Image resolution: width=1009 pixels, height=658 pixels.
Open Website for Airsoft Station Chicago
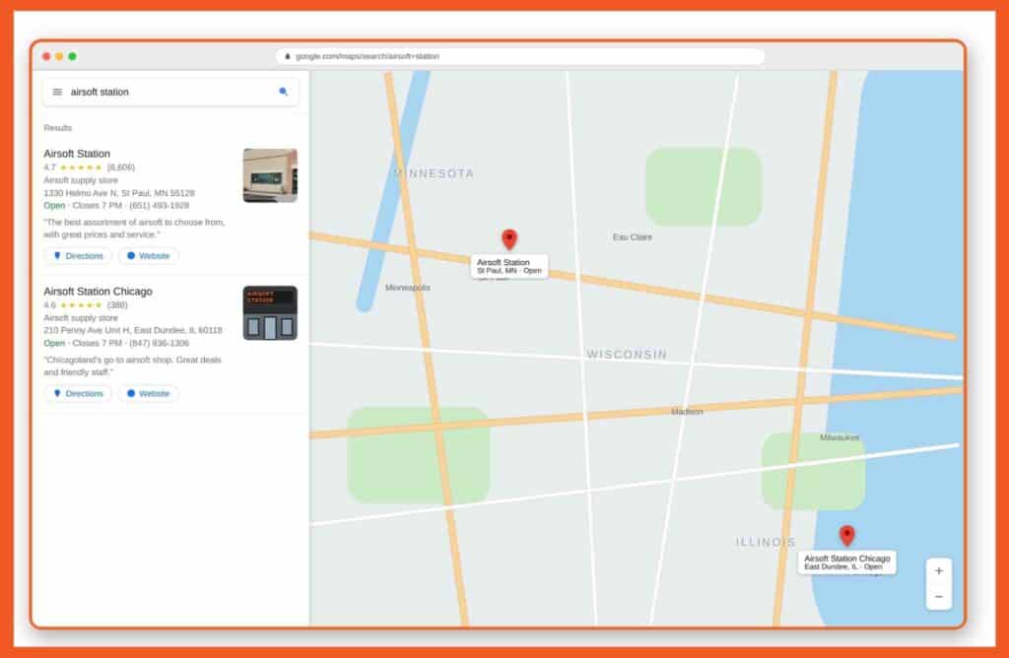tap(148, 394)
